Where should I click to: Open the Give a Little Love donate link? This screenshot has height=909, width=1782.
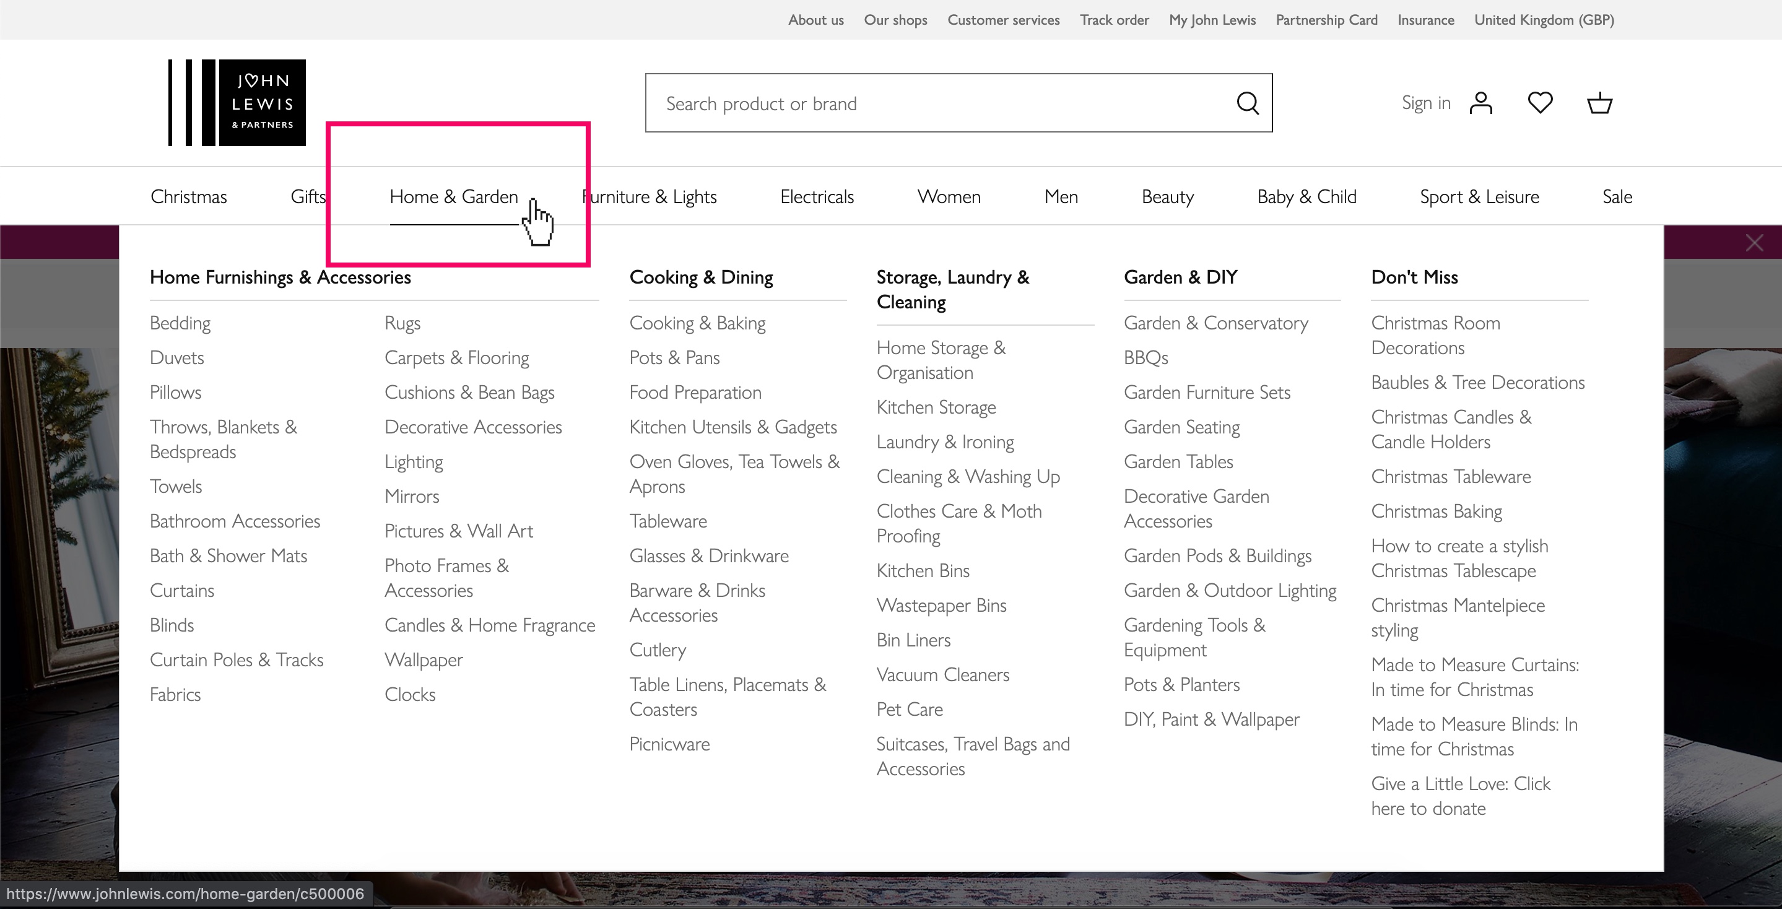pyautogui.click(x=1460, y=796)
